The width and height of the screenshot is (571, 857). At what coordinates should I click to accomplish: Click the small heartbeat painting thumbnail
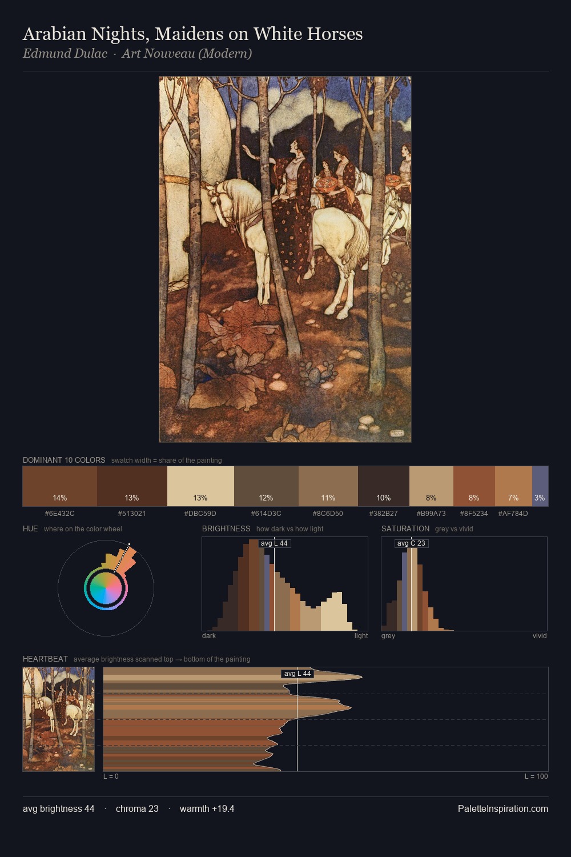click(x=59, y=719)
